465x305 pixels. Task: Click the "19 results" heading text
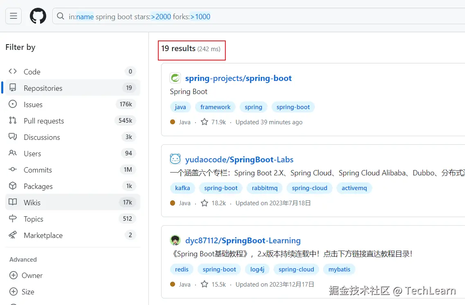(x=178, y=48)
